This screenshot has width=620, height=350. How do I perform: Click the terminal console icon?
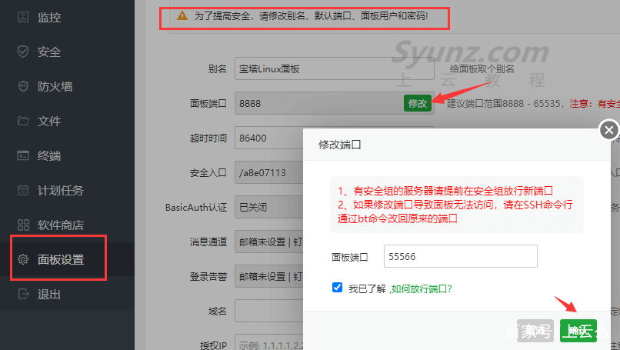point(23,155)
